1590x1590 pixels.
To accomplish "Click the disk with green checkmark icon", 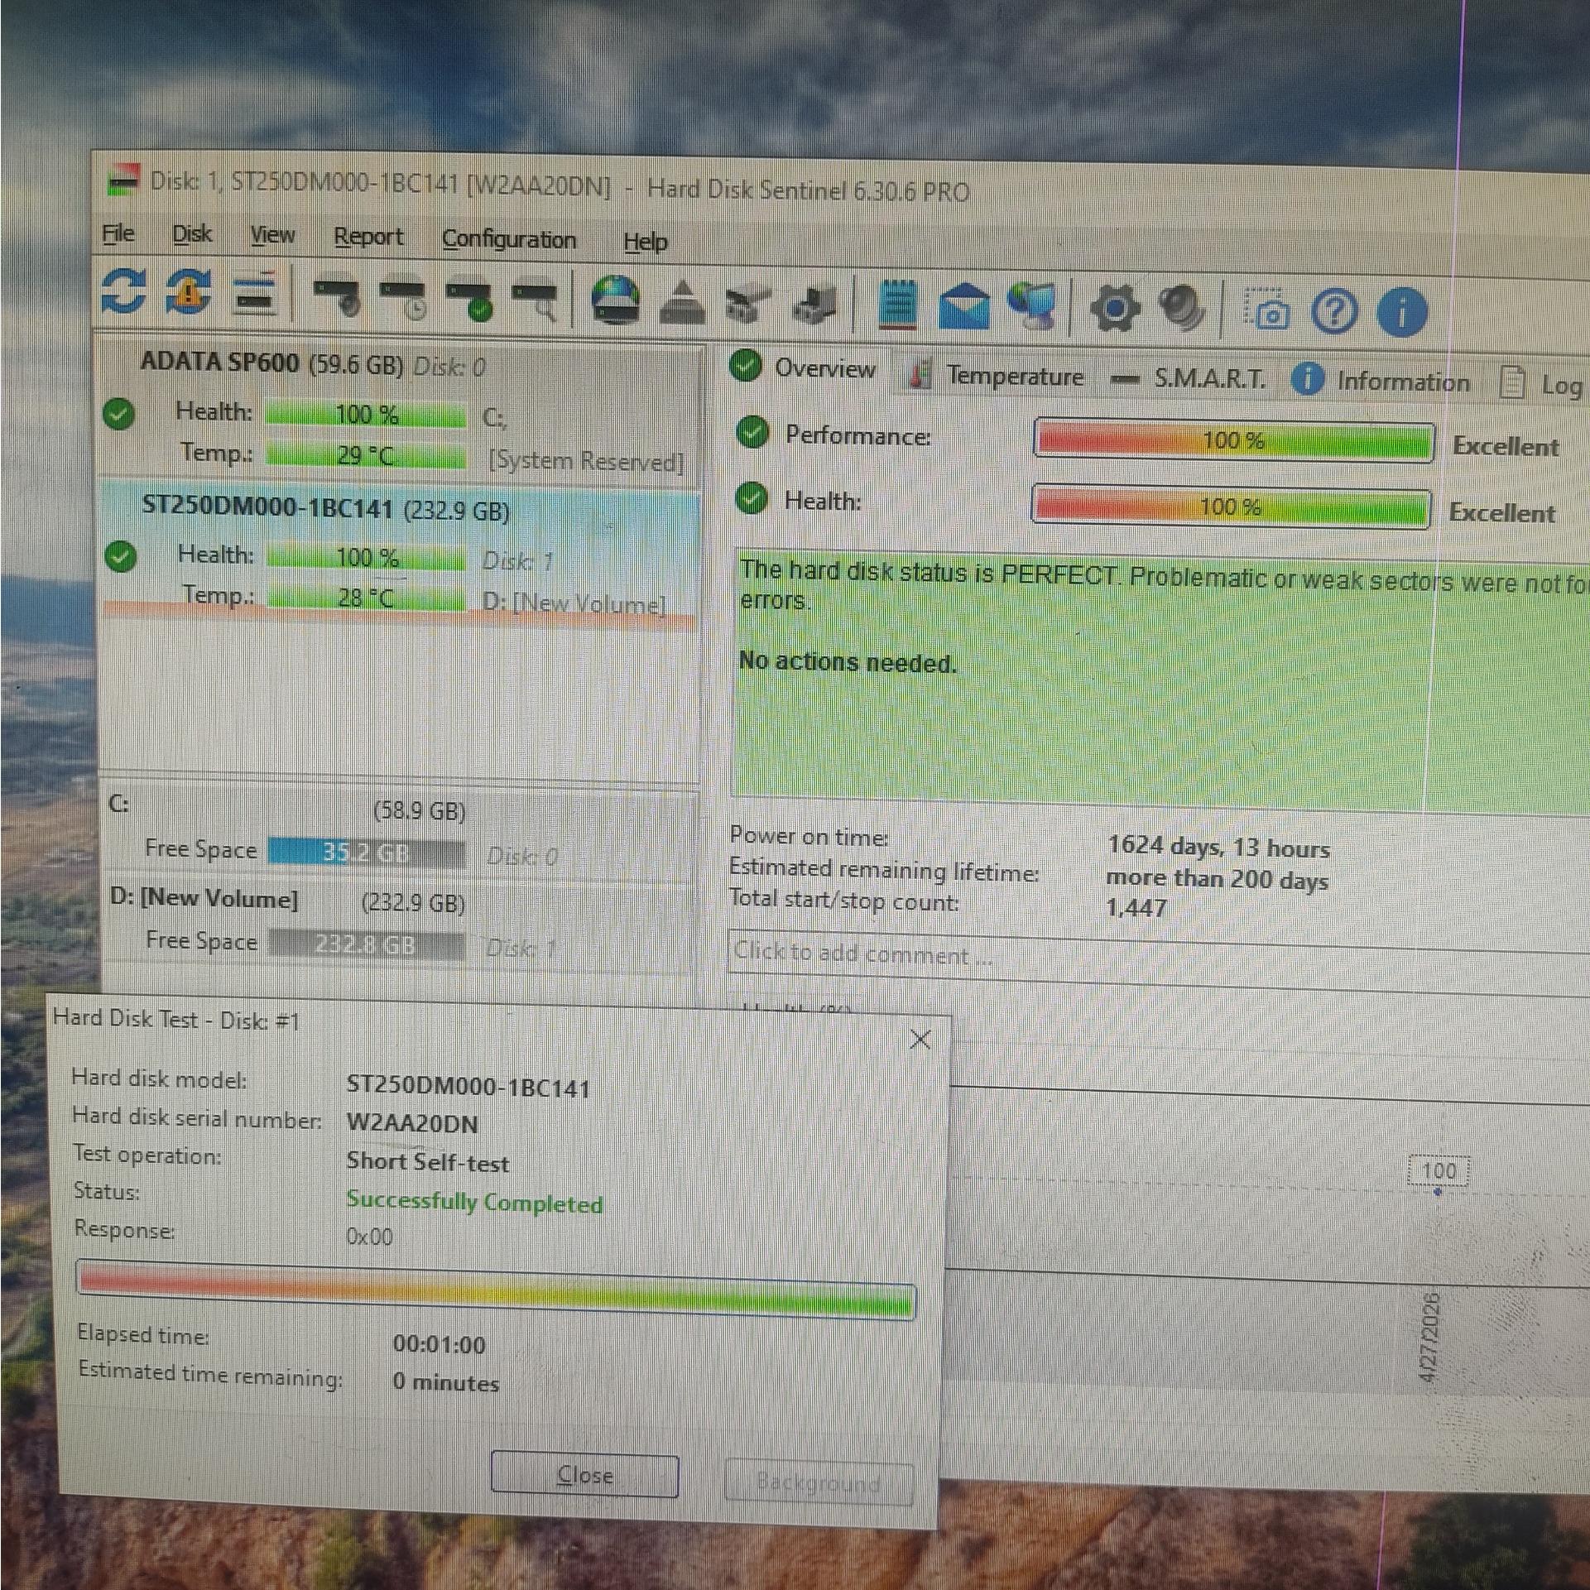I will click(469, 301).
